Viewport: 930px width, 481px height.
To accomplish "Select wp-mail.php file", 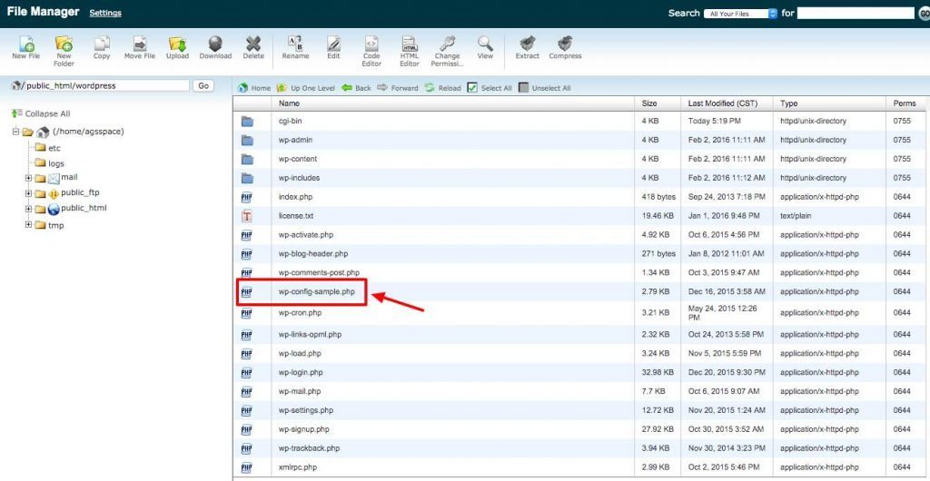I will pos(300,391).
